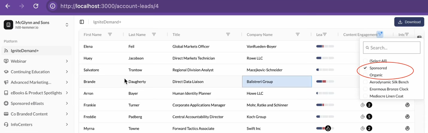Click the Download button
This screenshot has width=428, height=133.
(409, 22)
